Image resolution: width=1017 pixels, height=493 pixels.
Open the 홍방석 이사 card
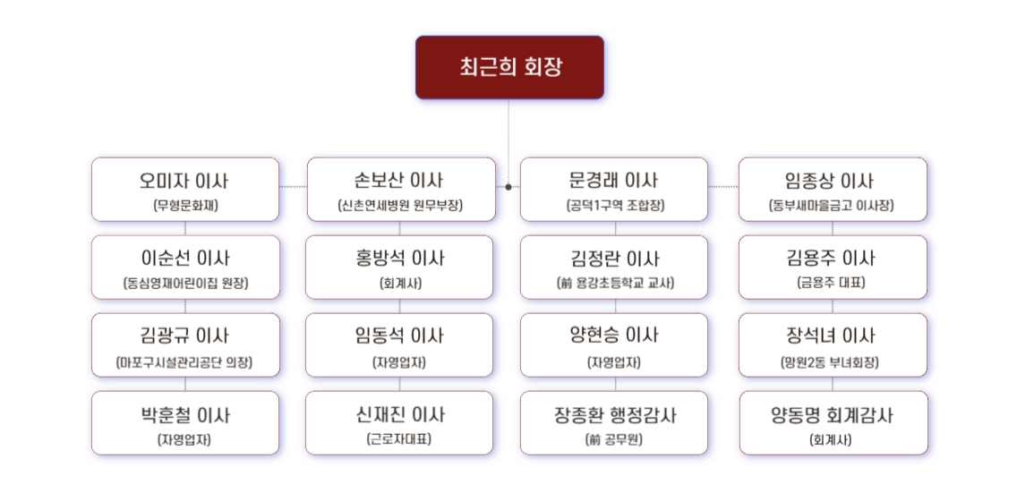(399, 267)
